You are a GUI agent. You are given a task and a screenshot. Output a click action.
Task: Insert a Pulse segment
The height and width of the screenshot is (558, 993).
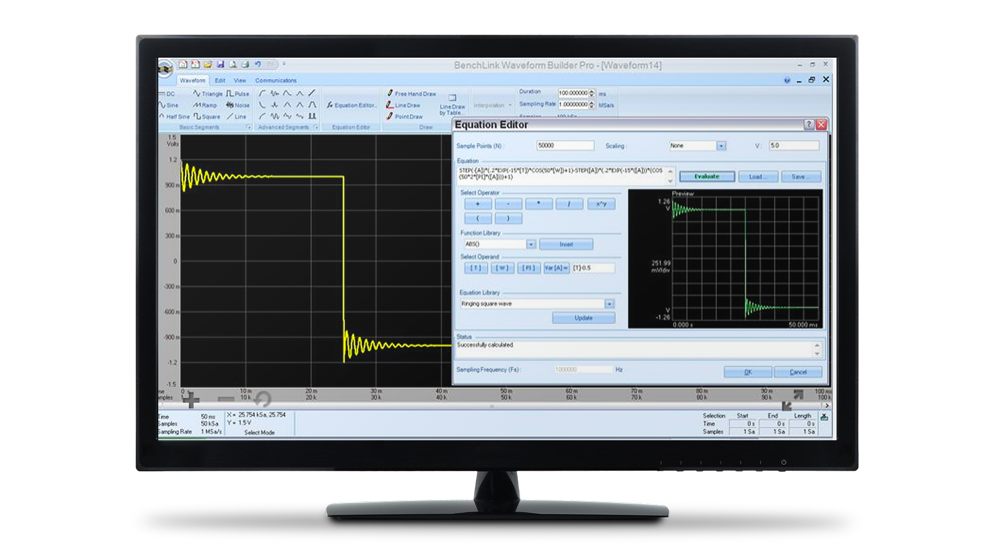click(x=238, y=94)
